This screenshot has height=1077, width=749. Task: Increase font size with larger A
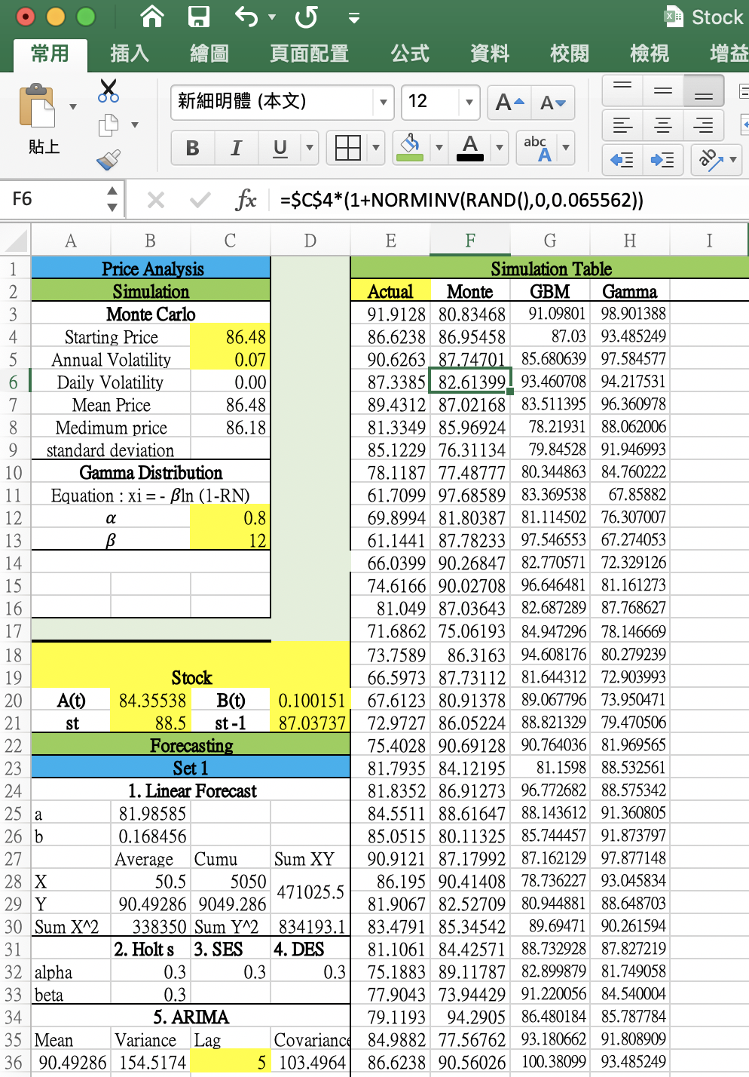(x=509, y=103)
